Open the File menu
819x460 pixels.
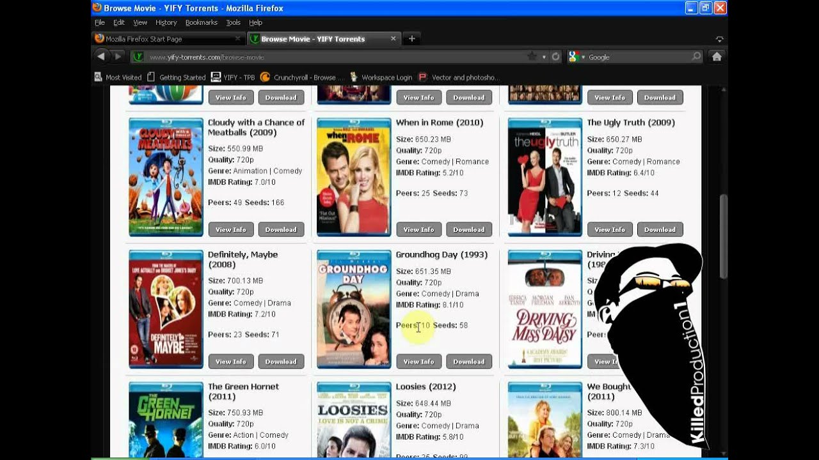100,22
